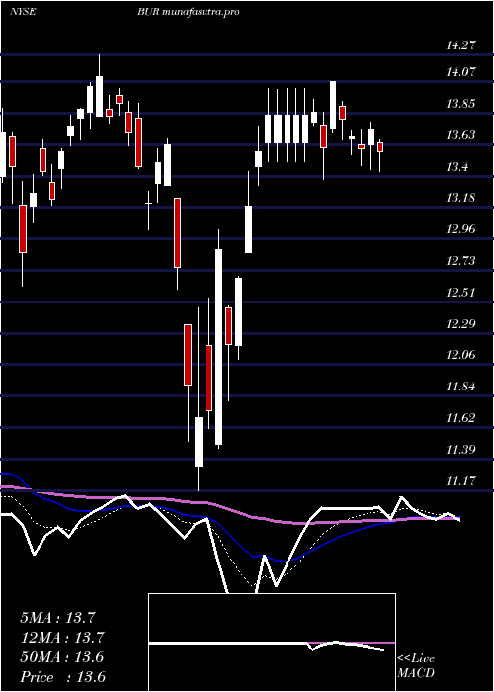The image size is (494, 692).
Task: Click the Price : 13.6 value
Action: pos(62,677)
